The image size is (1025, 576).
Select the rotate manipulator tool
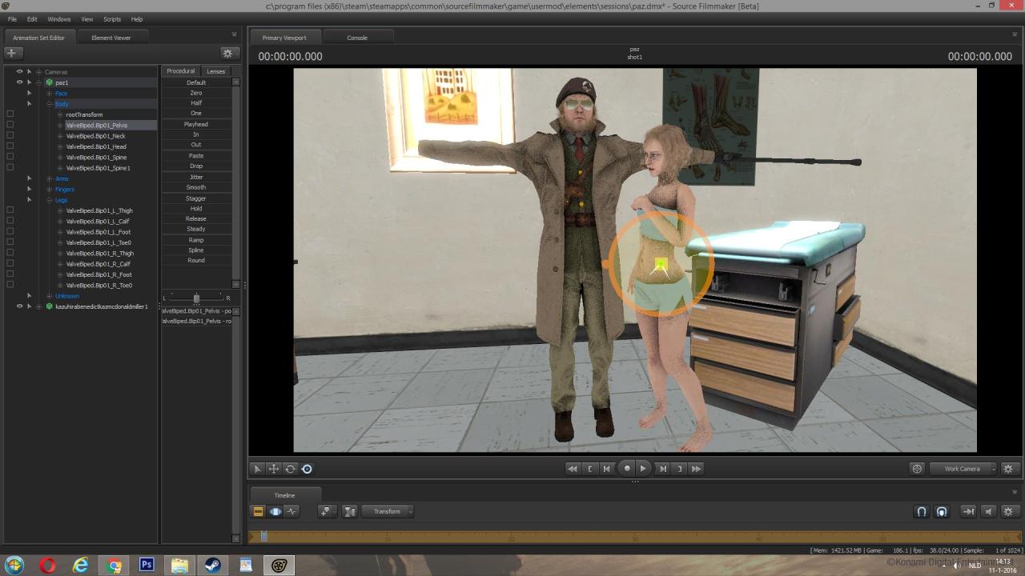tap(291, 469)
